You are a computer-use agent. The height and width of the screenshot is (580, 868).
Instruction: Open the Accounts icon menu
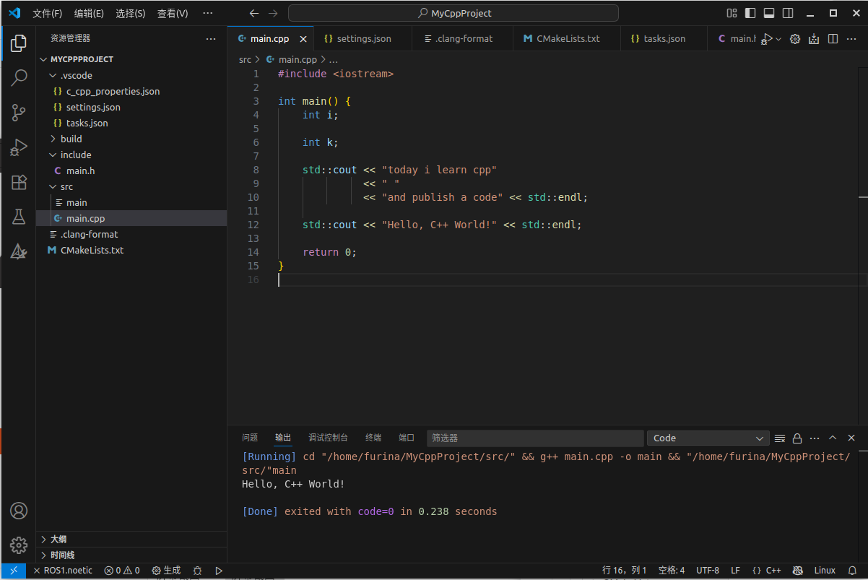pos(19,511)
